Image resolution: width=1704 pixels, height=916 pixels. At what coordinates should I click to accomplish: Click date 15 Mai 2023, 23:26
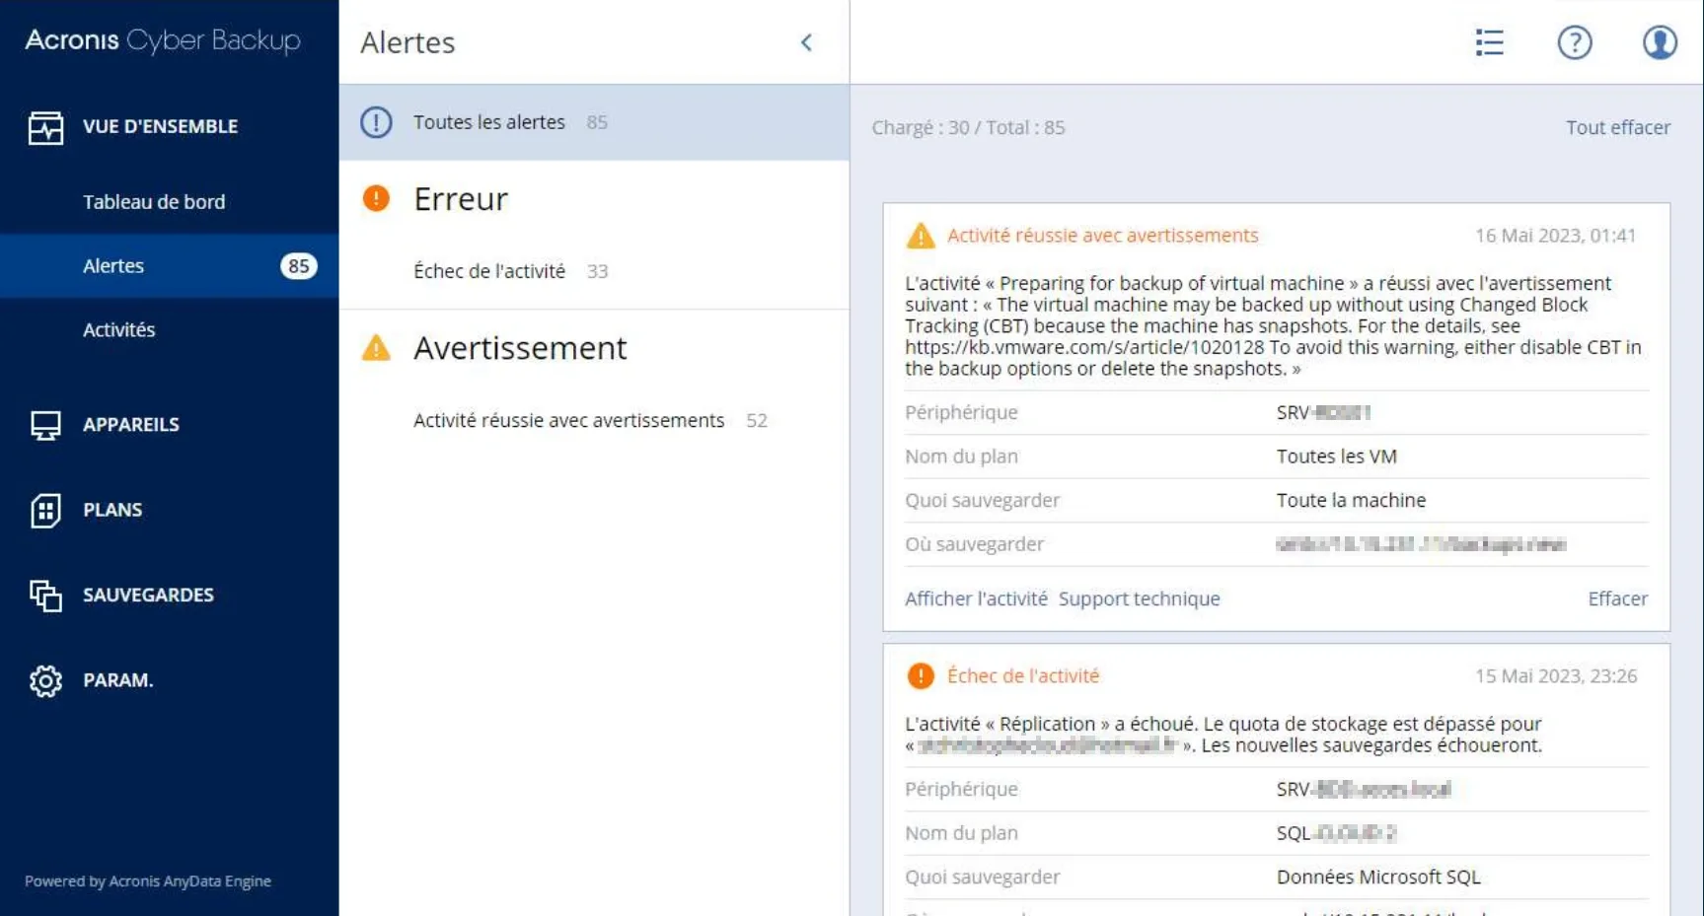click(1555, 675)
